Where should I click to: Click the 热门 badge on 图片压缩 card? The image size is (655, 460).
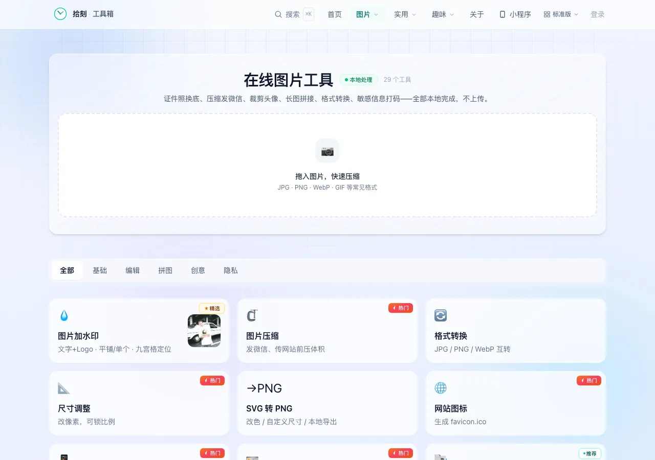pyautogui.click(x=401, y=308)
